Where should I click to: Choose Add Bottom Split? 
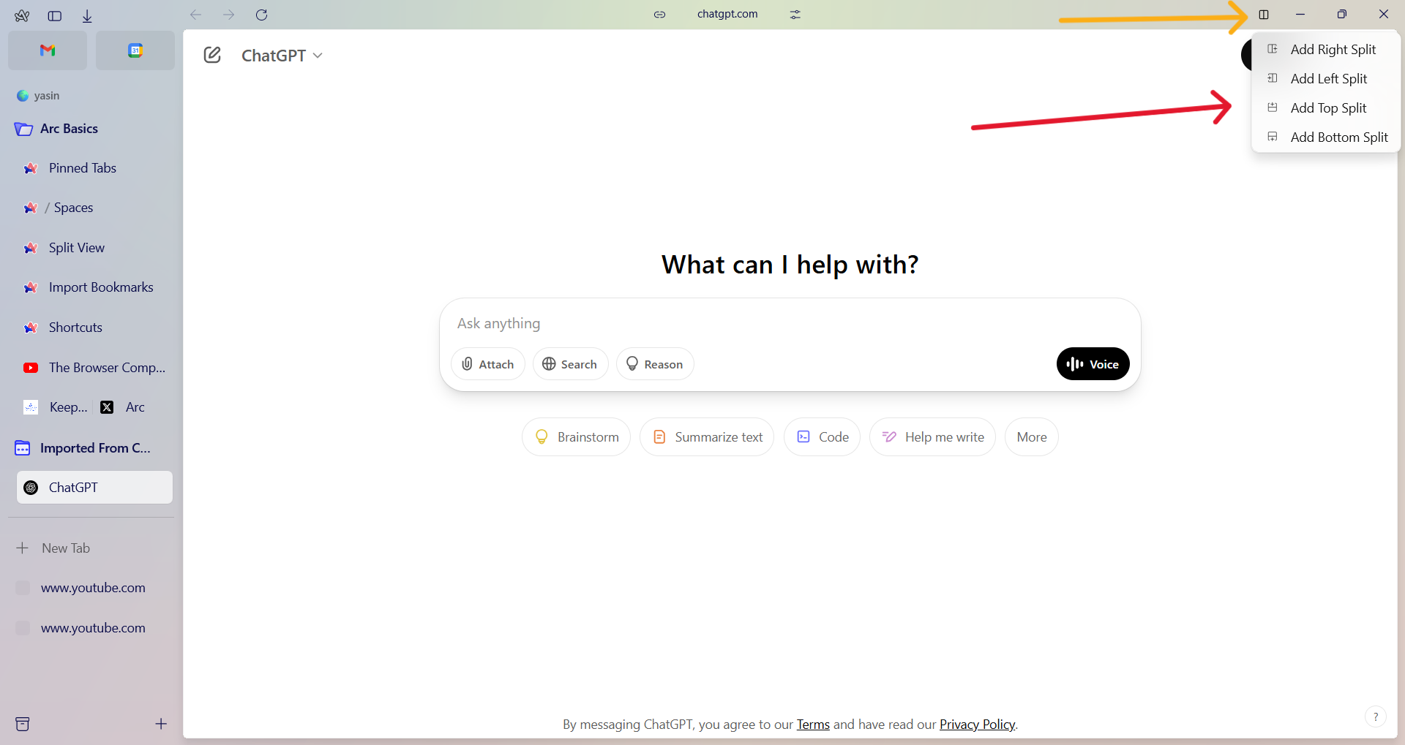(1326, 137)
